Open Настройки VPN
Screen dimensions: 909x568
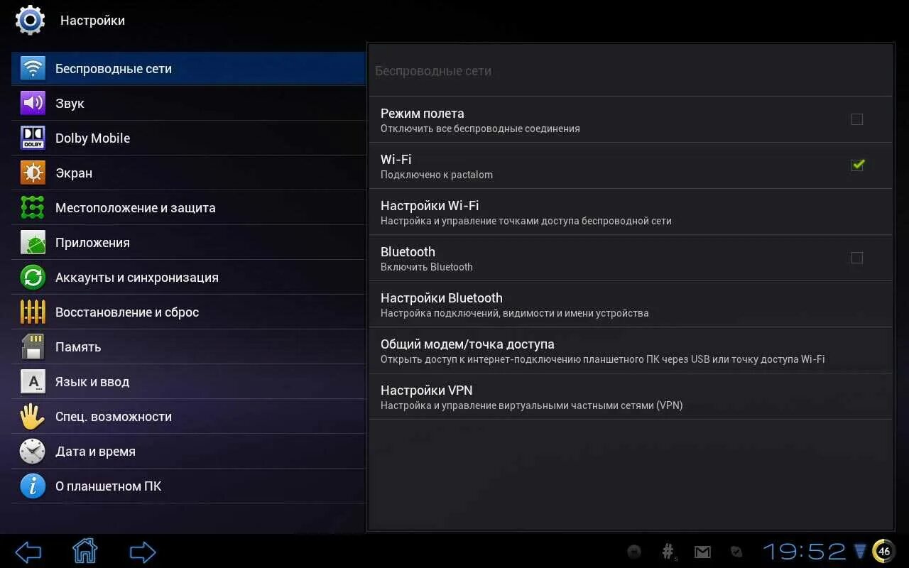click(x=631, y=396)
